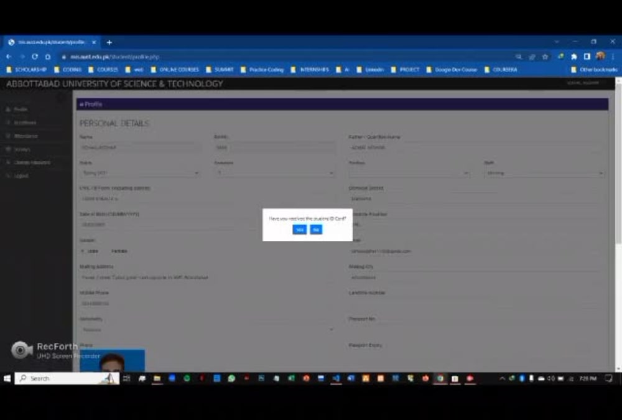622x420 pixels.
Task: Reload the page with the refresh icon
Action: click(x=35, y=57)
